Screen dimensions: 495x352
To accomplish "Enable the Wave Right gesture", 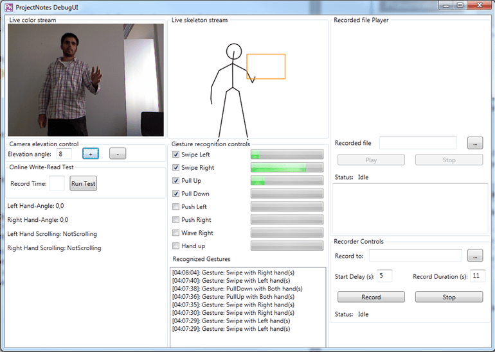I will 176,233.
